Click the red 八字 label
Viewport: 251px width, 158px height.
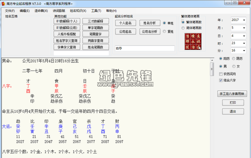7,86
